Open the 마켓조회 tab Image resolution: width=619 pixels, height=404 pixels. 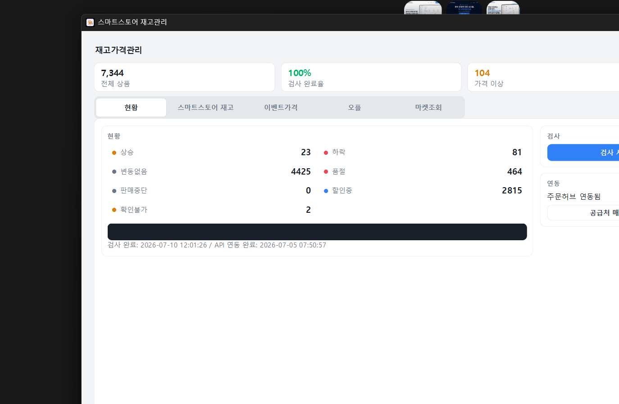pos(428,108)
